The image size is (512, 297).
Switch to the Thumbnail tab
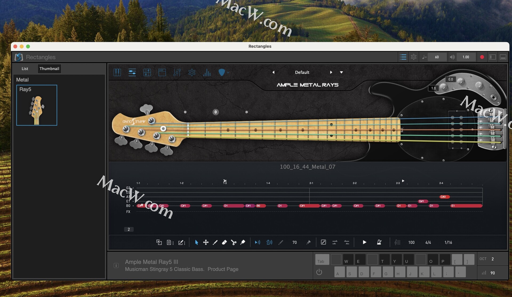[49, 69]
